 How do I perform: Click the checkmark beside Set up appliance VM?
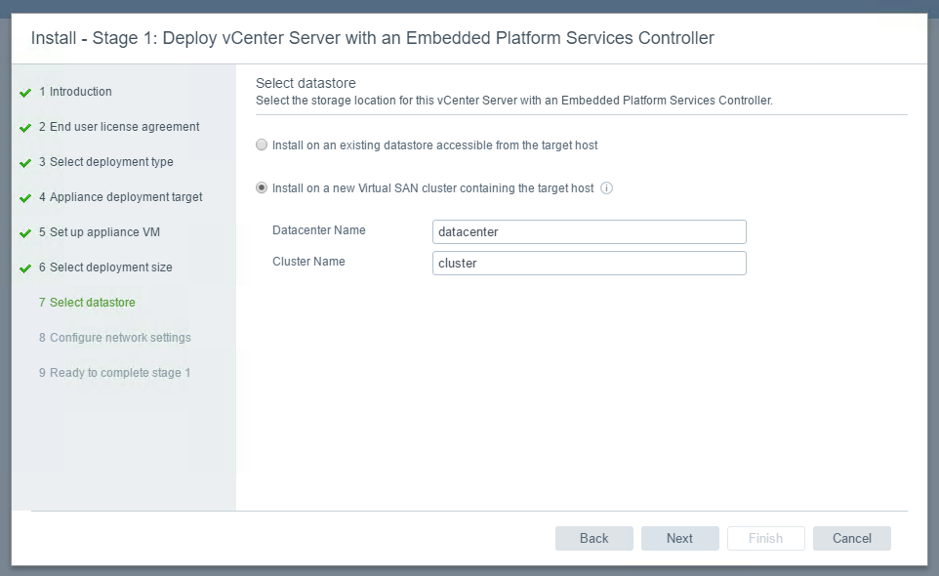25,233
